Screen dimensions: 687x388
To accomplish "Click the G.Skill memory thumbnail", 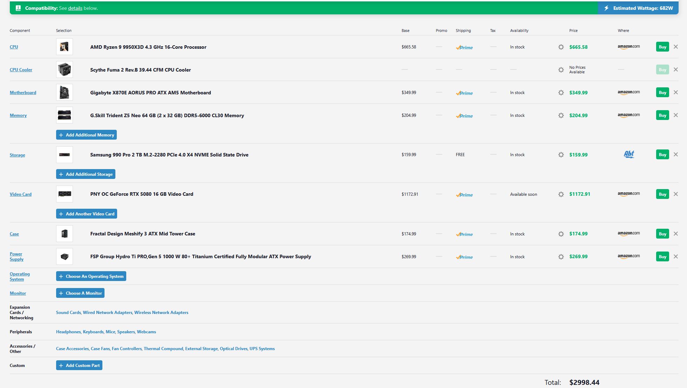I will [x=65, y=115].
